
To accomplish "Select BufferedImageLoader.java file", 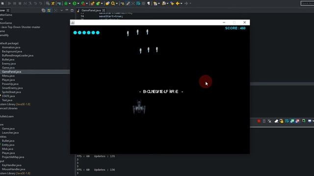I will tap(18, 55).
